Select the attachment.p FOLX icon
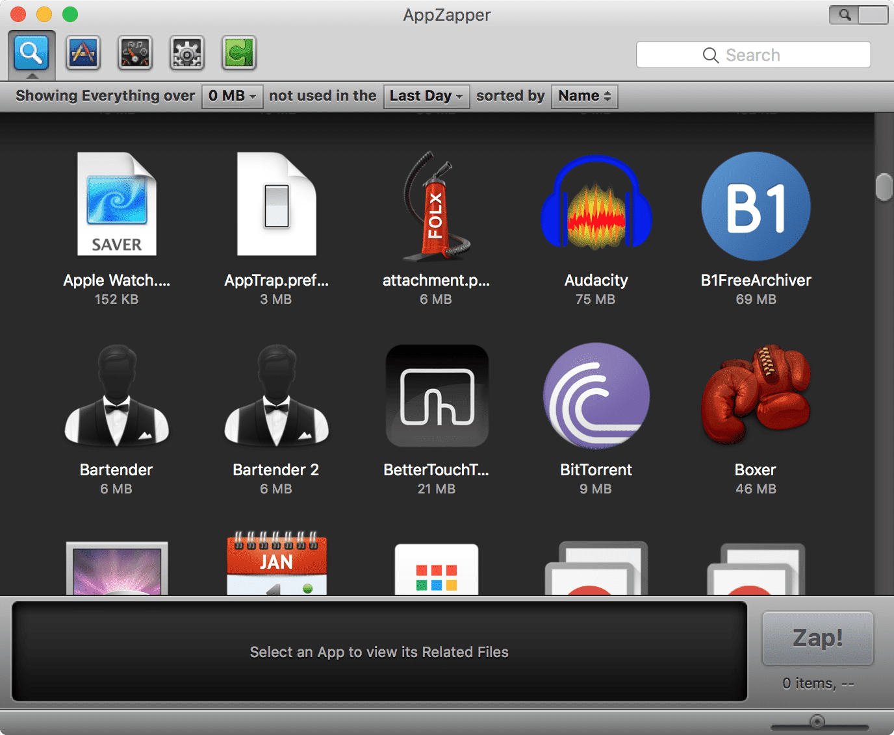Viewport: 894px width, 735px height. point(437,206)
